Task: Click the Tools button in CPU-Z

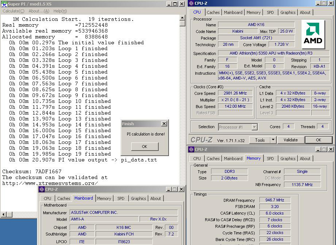Action: coord(260,140)
